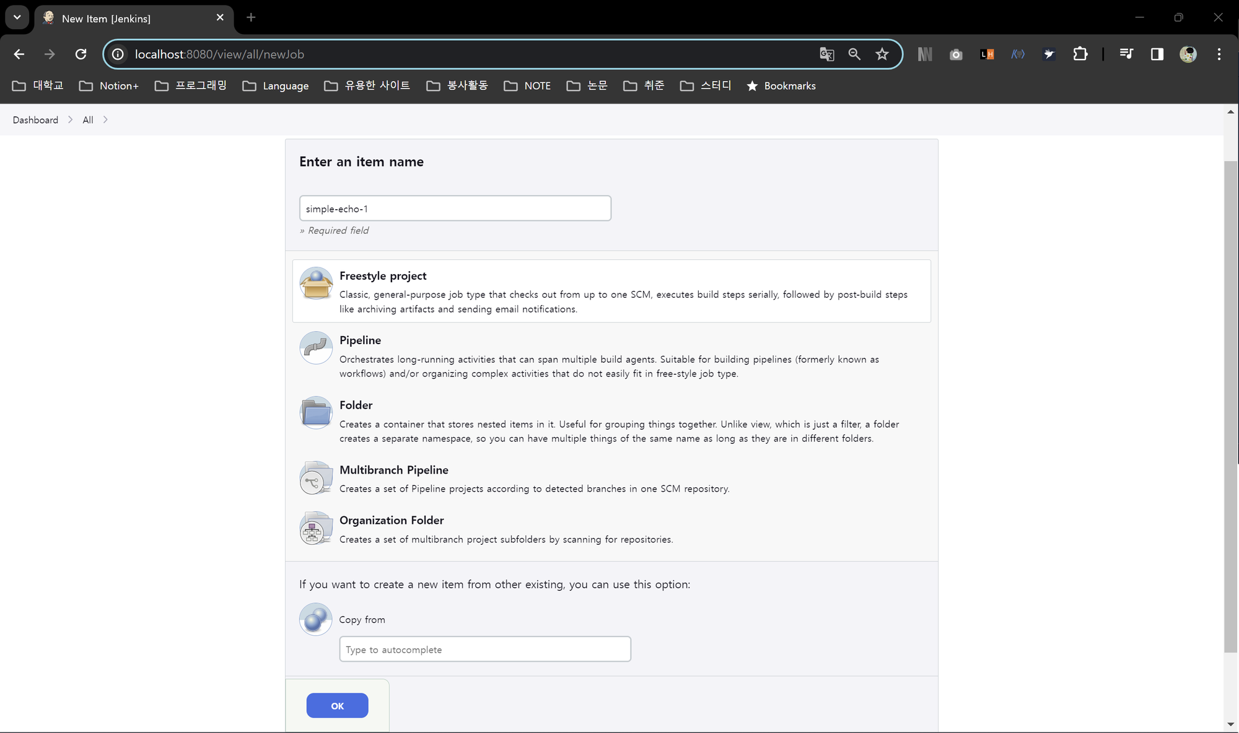
Task: Open the camera screenshot extension
Action: coord(956,54)
